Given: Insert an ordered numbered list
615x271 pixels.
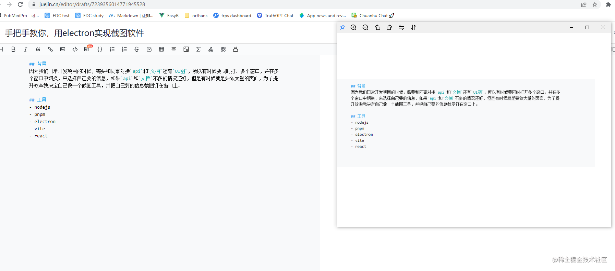Looking at the screenshot, I should 124,49.
